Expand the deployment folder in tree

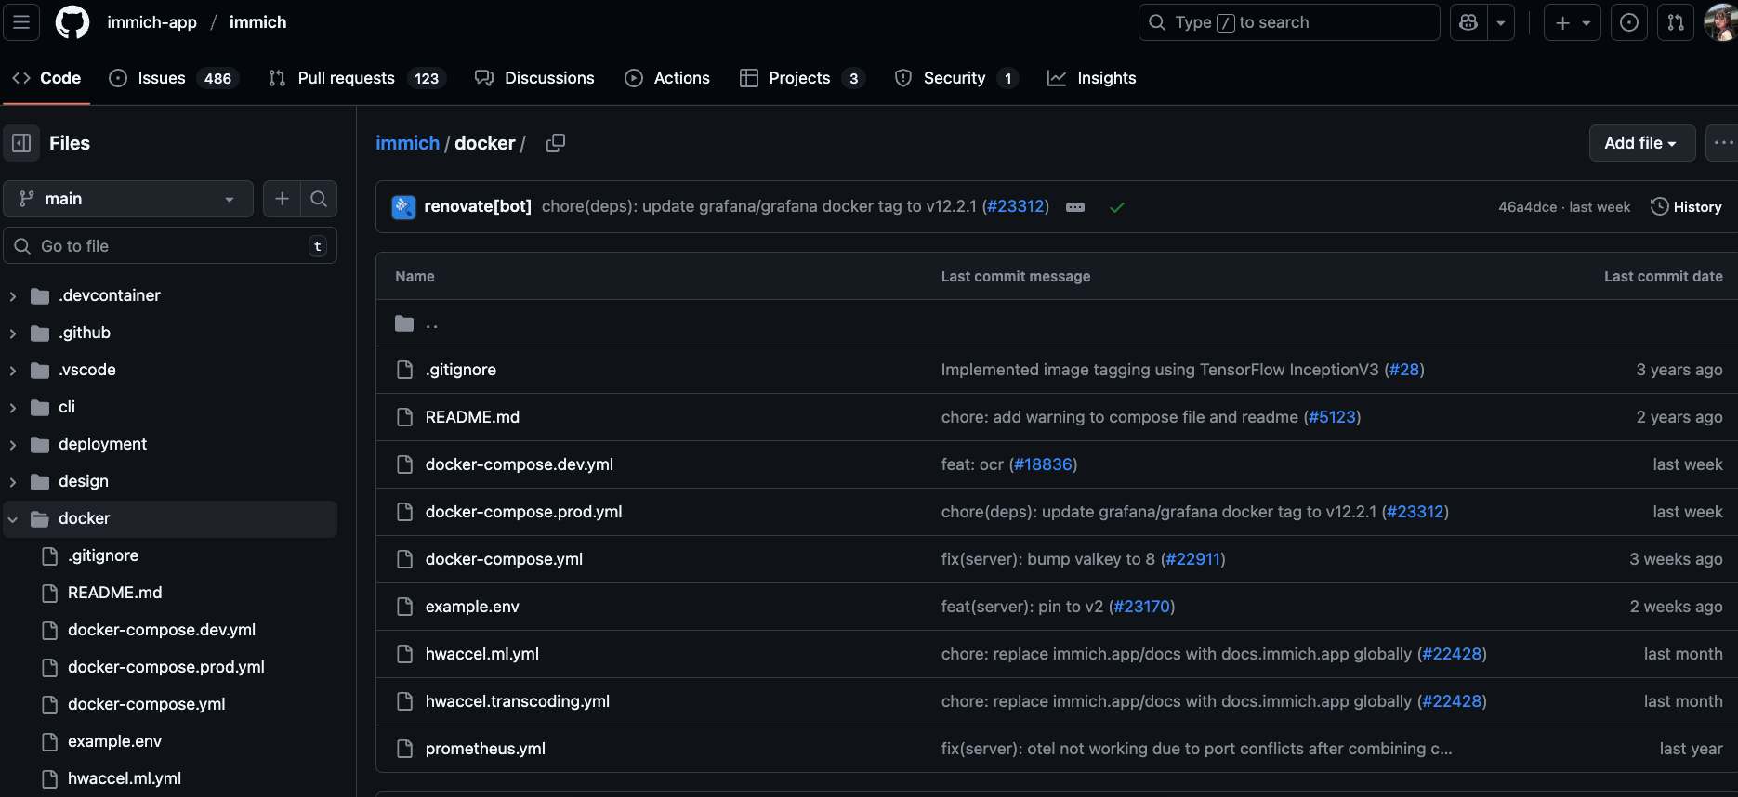coord(13,445)
